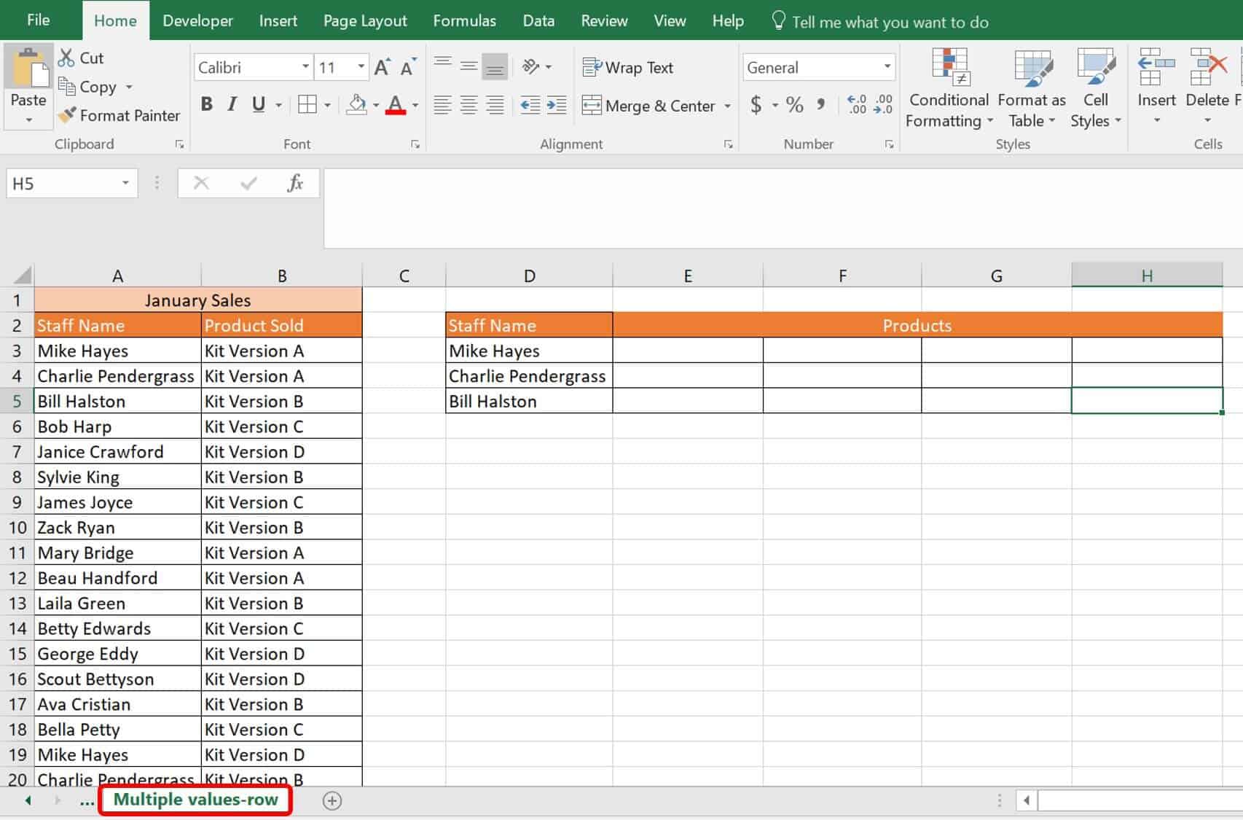Expand the General number format dropdown

pyautogui.click(x=887, y=68)
